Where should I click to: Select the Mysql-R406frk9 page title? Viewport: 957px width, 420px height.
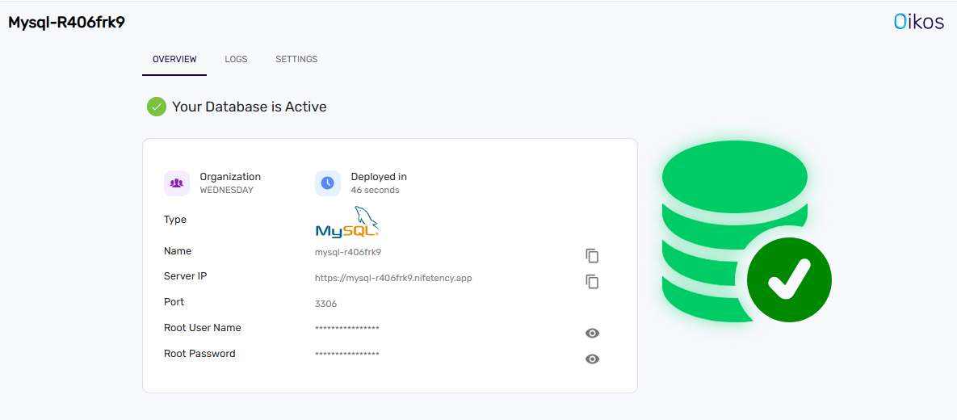[x=66, y=23]
